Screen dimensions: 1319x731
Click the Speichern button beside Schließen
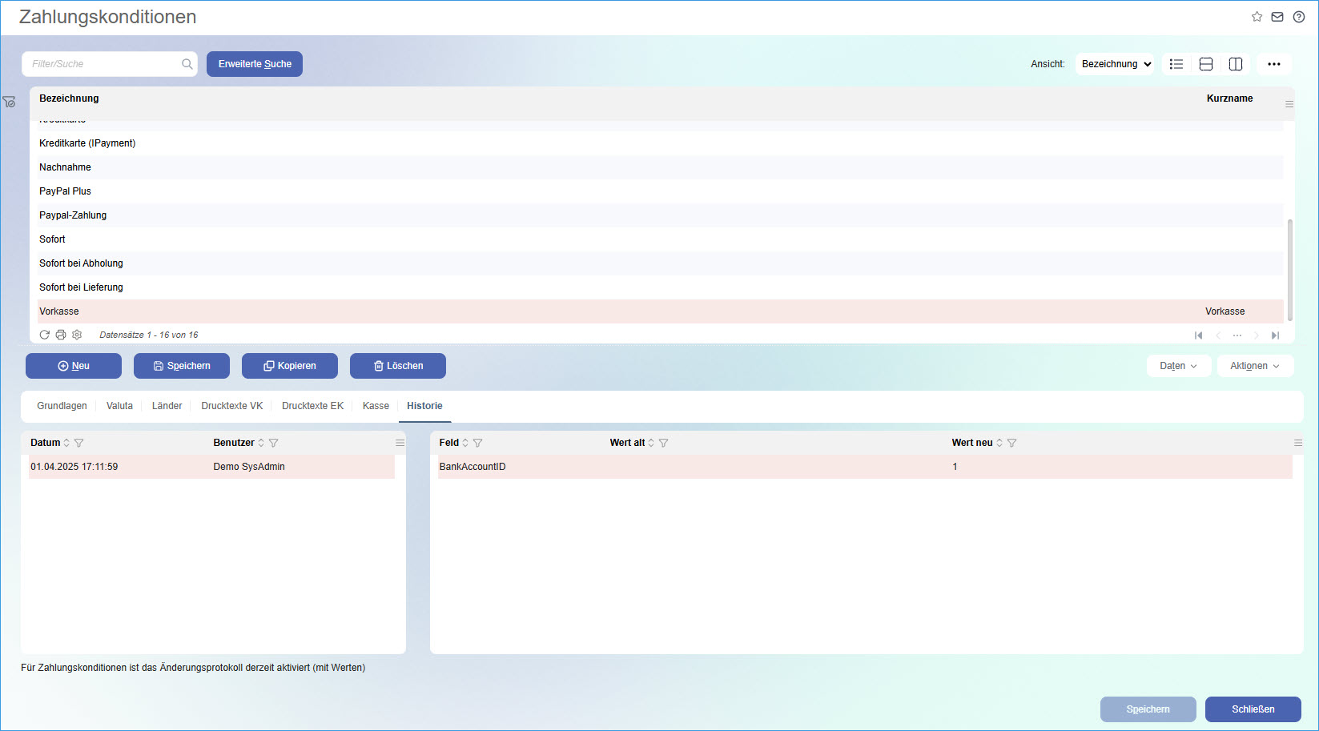tap(1148, 709)
